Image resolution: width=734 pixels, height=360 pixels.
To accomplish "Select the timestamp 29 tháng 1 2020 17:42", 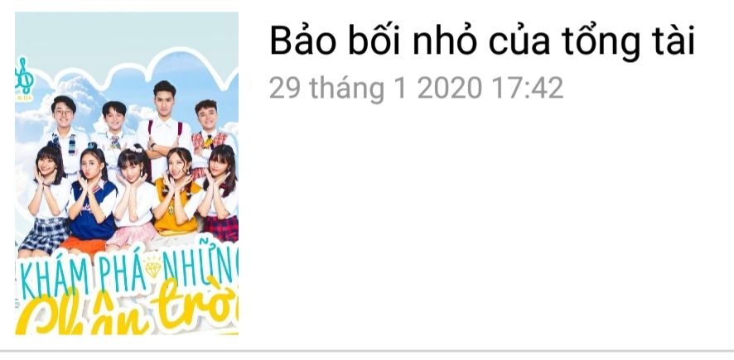I will tap(416, 88).
